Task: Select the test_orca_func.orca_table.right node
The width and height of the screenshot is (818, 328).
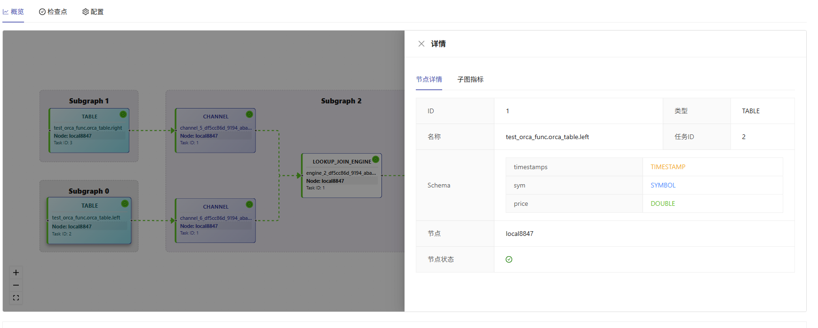Action: click(89, 131)
